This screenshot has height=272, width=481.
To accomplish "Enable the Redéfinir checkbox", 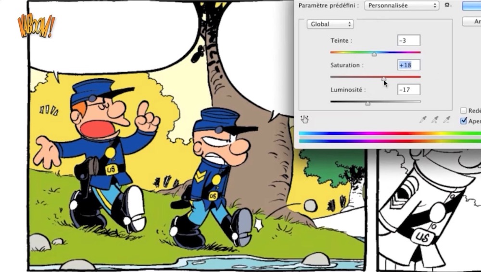I will coord(463,111).
